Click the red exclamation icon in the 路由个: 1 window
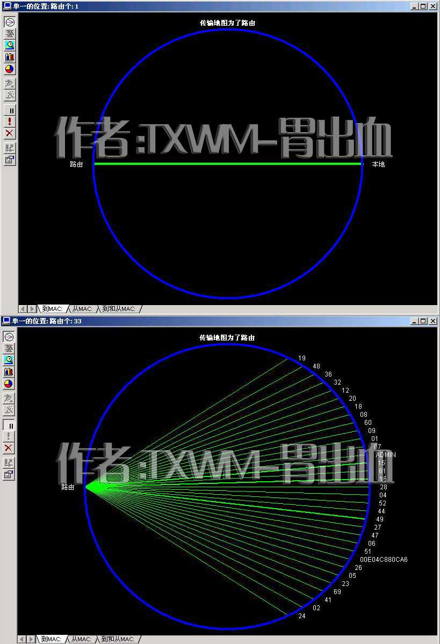The width and height of the screenshot is (440, 644). coord(10,121)
